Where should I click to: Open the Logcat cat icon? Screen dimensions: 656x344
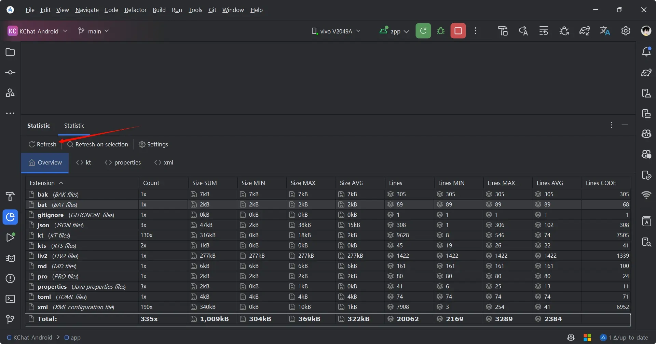pyautogui.click(x=10, y=258)
